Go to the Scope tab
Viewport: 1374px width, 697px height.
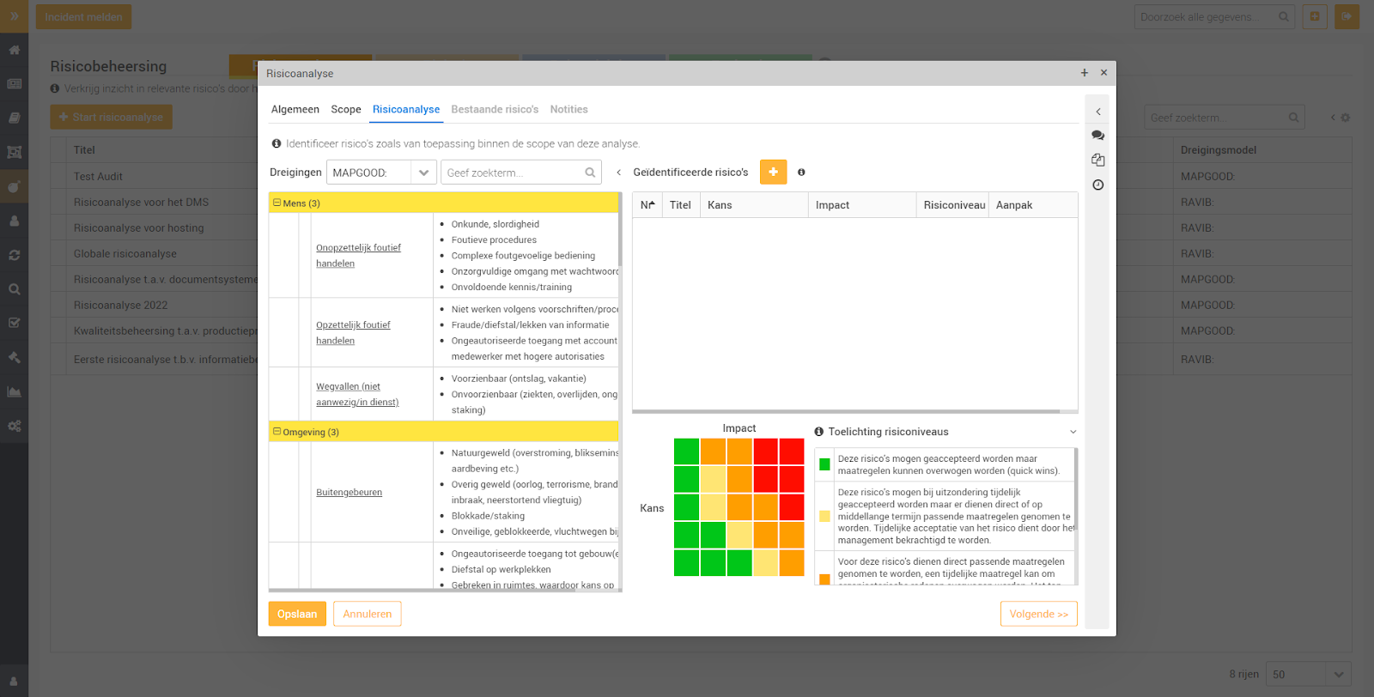(x=346, y=109)
